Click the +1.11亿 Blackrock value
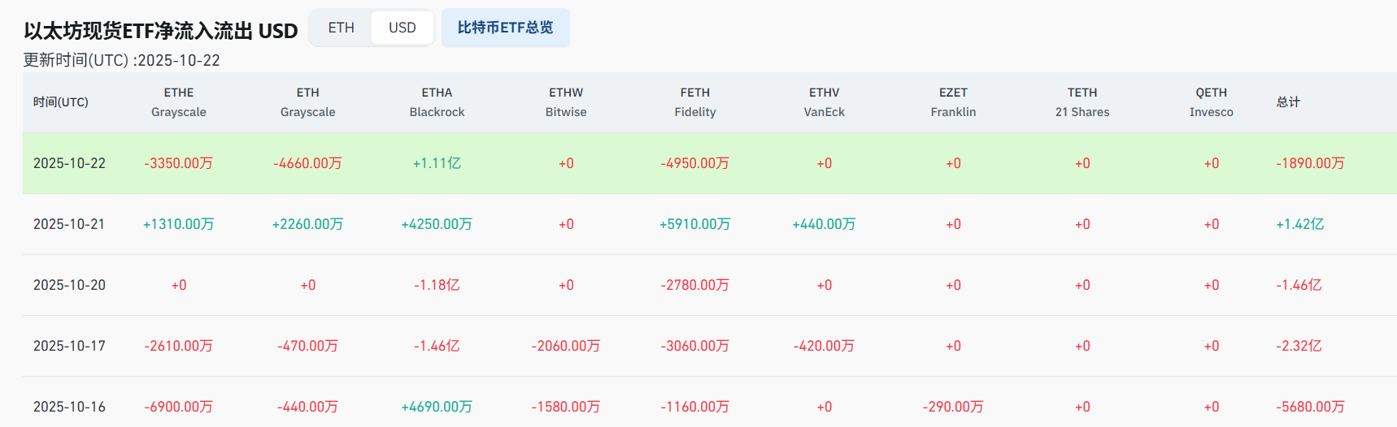 (437, 163)
